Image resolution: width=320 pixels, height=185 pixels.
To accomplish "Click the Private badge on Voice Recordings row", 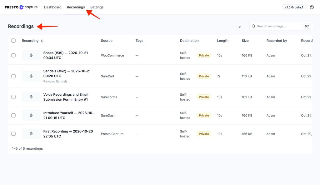I will pyautogui.click(x=204, y=97).
